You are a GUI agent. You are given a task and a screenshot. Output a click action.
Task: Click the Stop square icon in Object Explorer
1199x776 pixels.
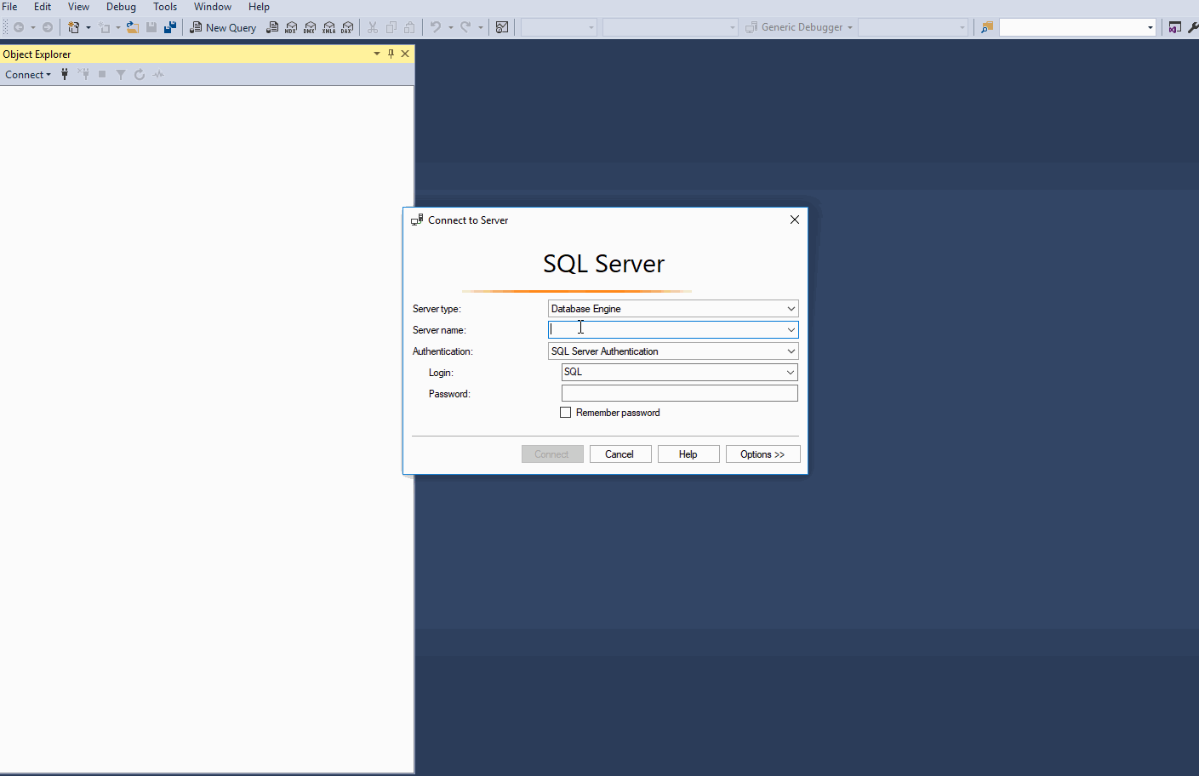[x=102, y=74]
